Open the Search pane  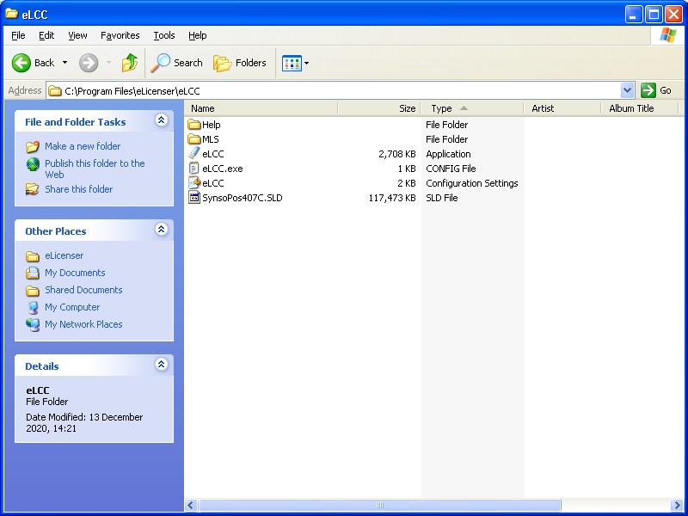click(x=176, y=63)
